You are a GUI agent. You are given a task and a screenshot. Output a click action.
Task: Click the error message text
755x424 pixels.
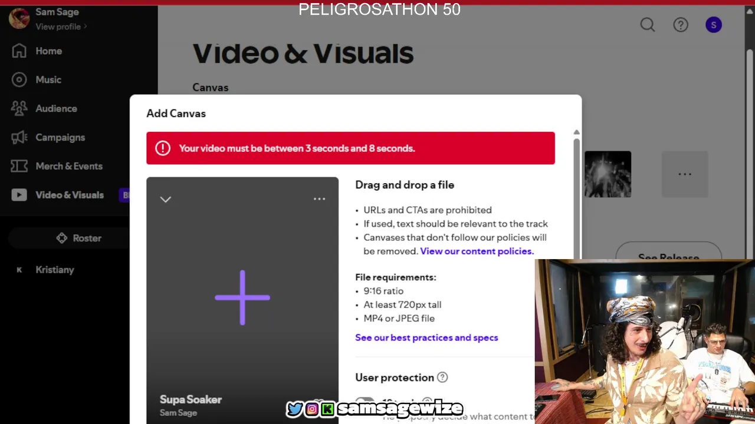tap(297, 148)
